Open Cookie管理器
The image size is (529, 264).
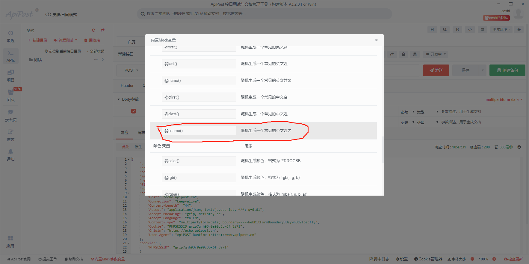[428, 259]
